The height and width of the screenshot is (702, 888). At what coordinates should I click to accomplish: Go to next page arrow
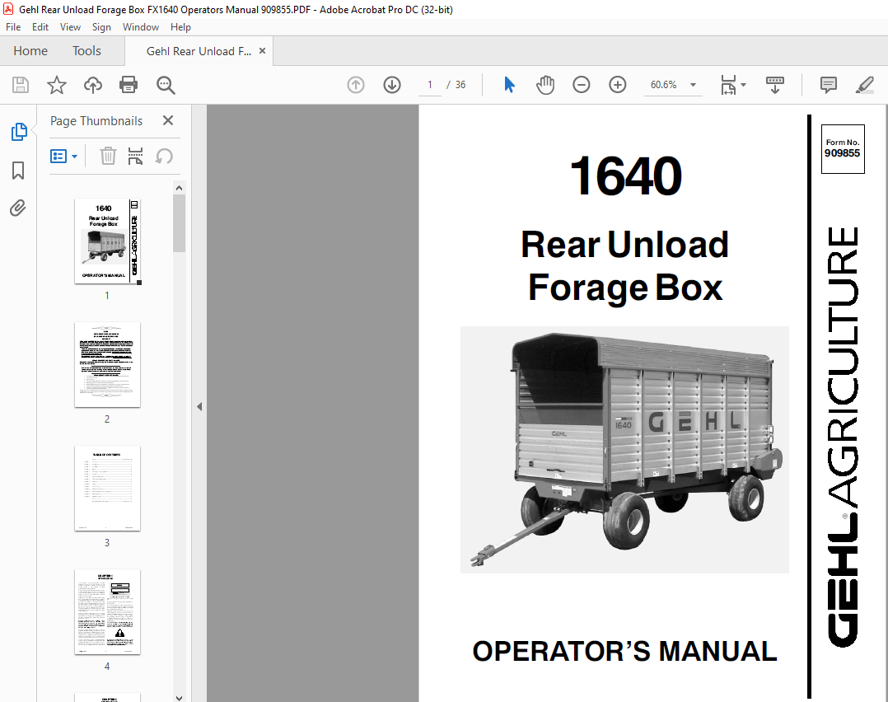pyautogui.click(x=392, y=85)
